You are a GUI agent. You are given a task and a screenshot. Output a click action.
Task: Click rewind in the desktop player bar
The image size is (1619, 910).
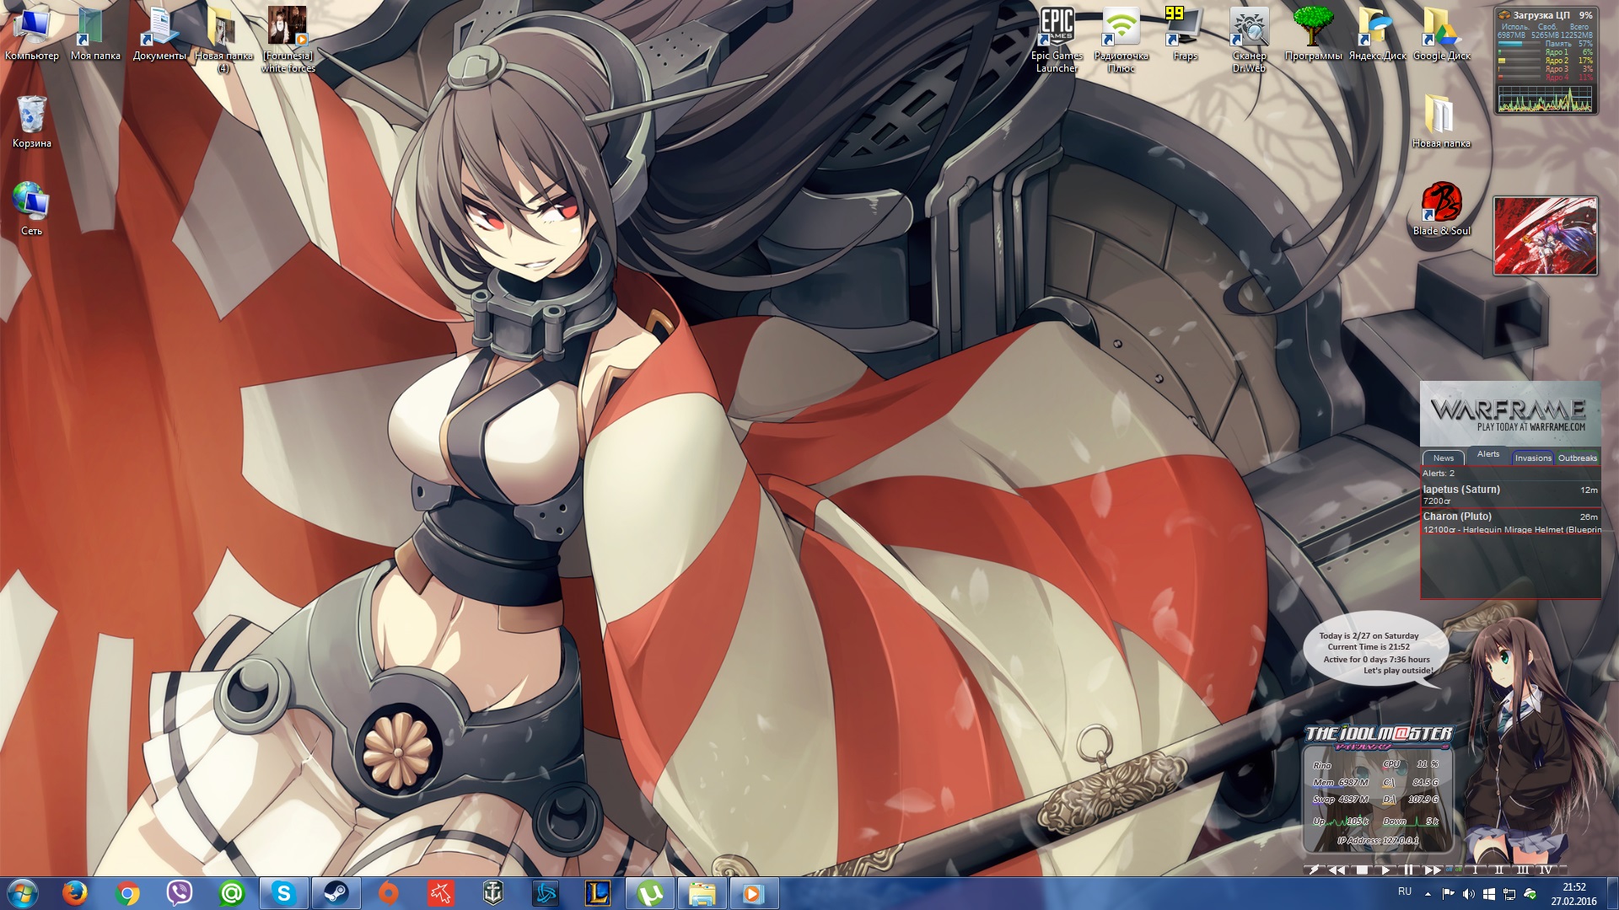pos(1338,870)
